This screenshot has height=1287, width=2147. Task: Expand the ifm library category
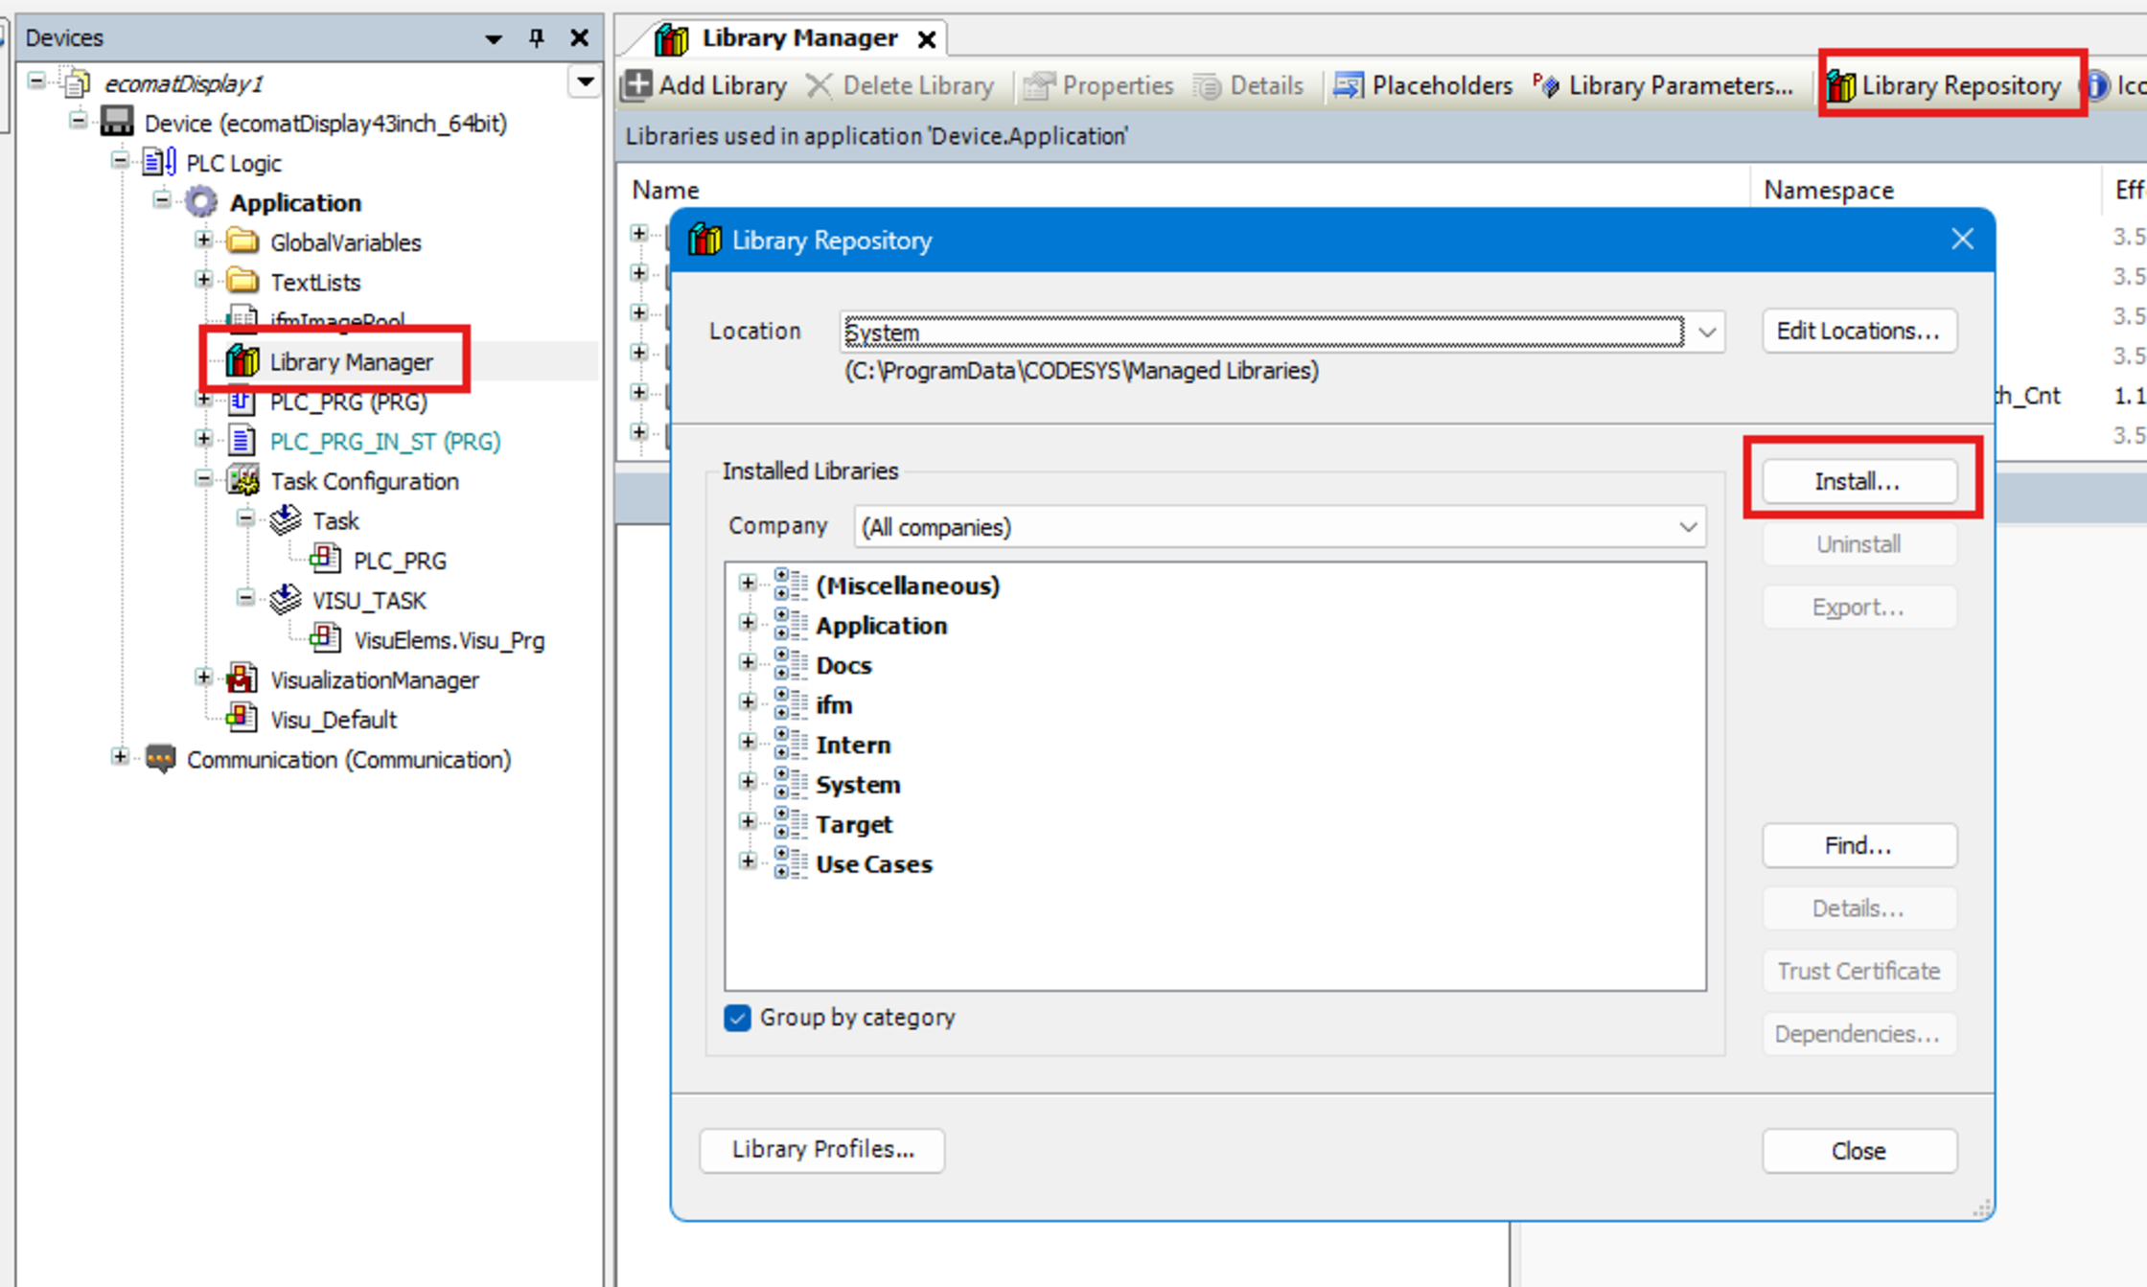pyautogui.click(x=748, y=702)
